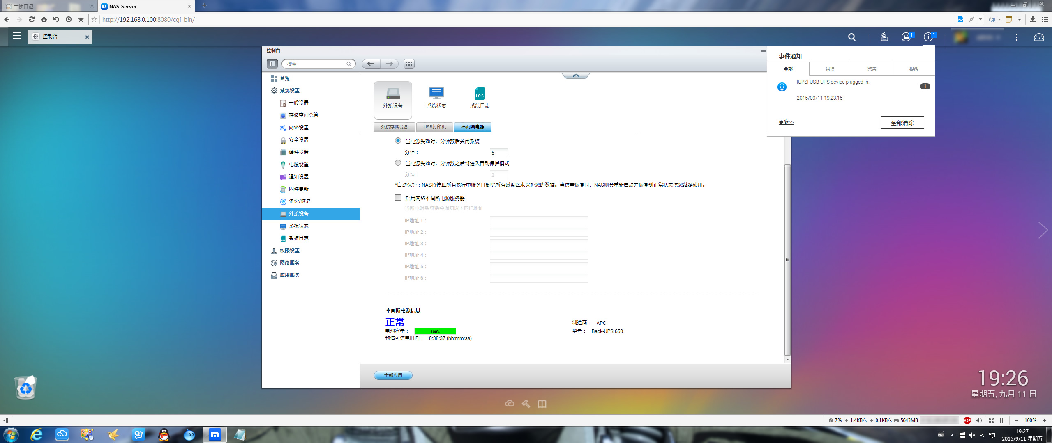Switch to NAS-Server browser tab

(146, 6)
